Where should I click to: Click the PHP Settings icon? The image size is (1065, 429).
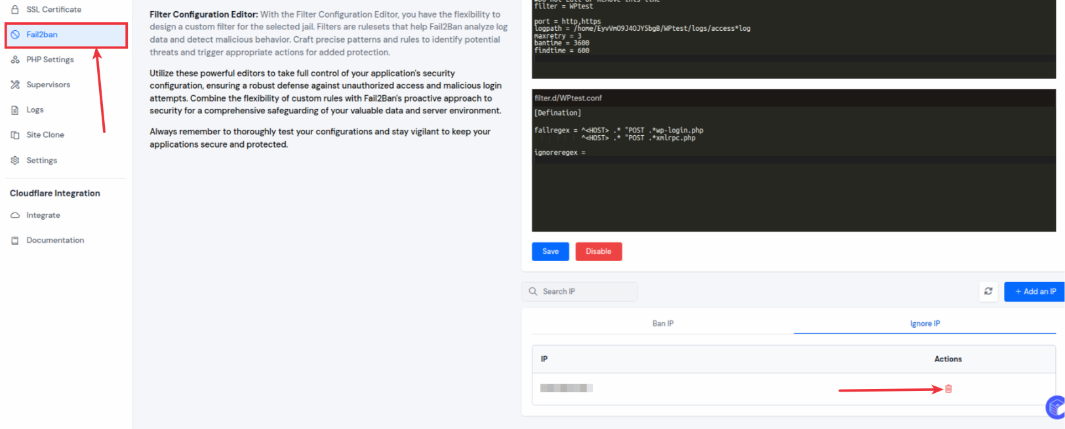[x=15, y=60]
